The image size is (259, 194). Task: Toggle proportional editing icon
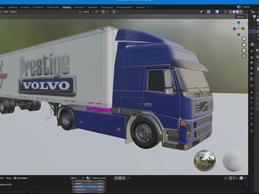[x=114, y=12]
